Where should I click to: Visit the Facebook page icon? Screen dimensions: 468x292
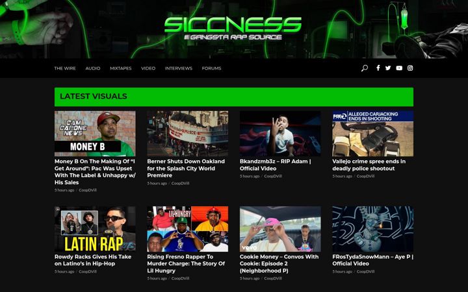point(378,68)
